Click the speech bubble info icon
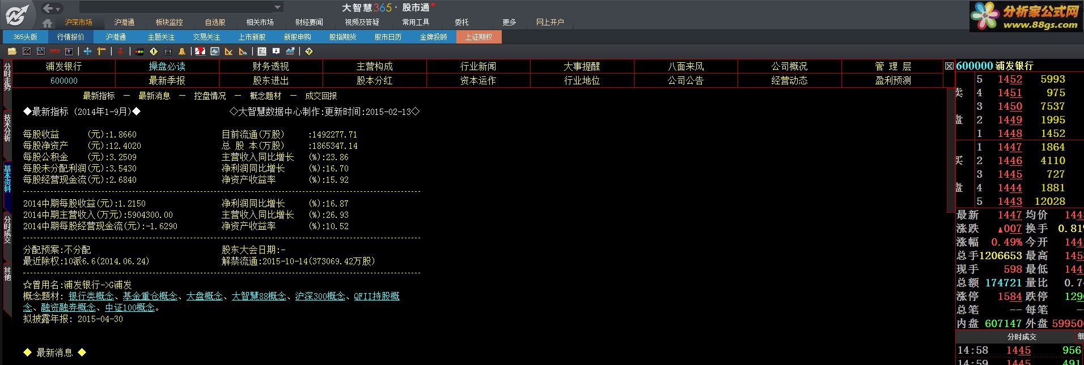1084x365 pixels. tap(276, 51)
